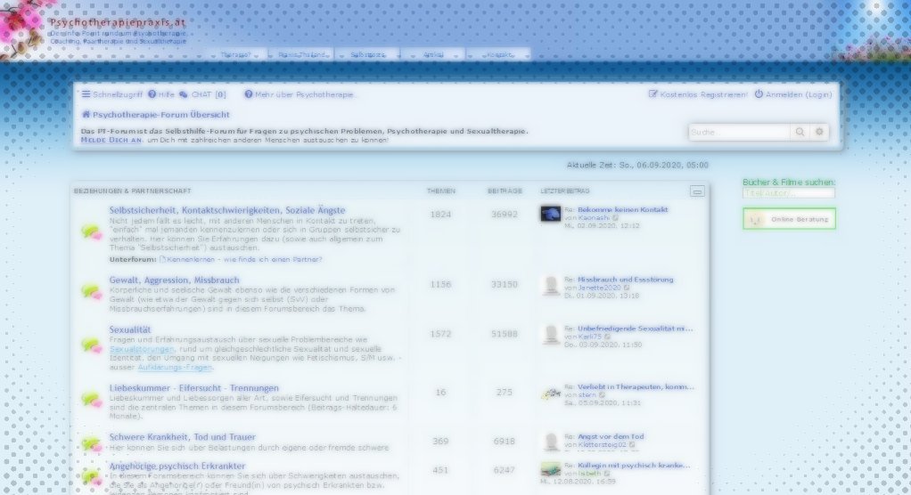Click the home icon in breadcrumb
This screenshot has height=495, width=911.
coord(86,115)
